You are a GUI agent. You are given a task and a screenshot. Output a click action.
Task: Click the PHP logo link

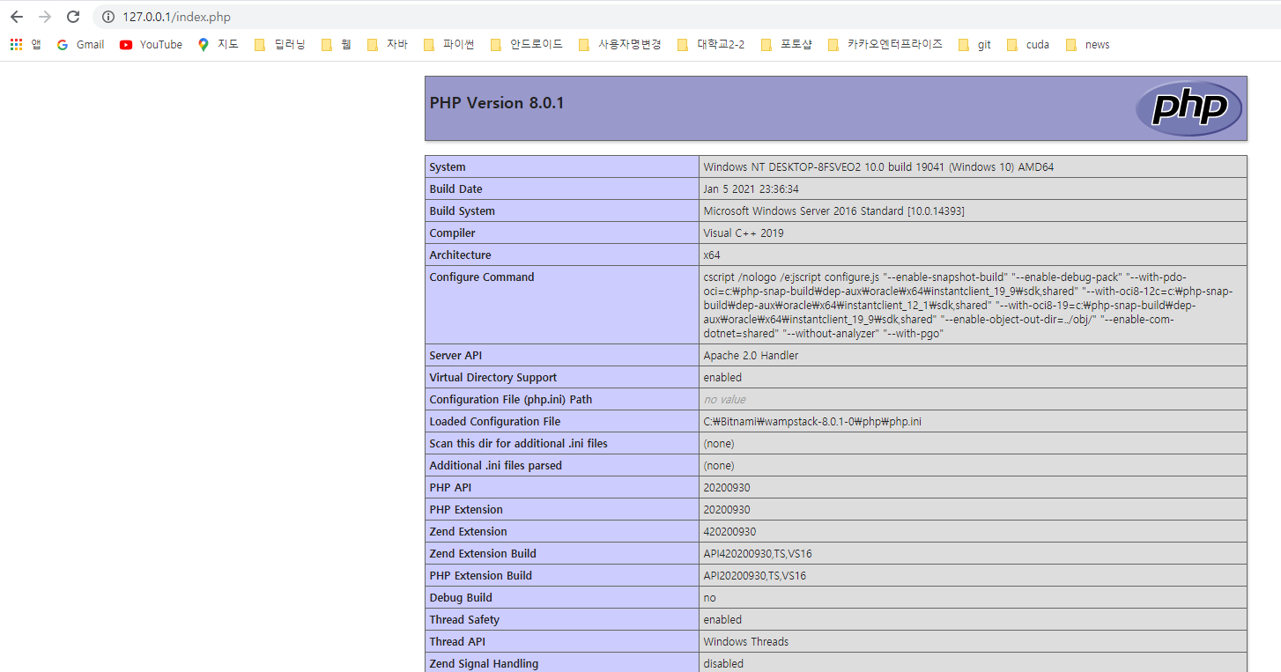pos(1188,108)
